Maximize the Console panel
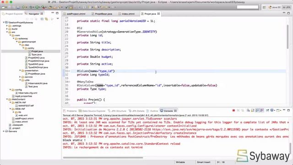The width and height of the screenshot is (293, 165). click(288, 110)
